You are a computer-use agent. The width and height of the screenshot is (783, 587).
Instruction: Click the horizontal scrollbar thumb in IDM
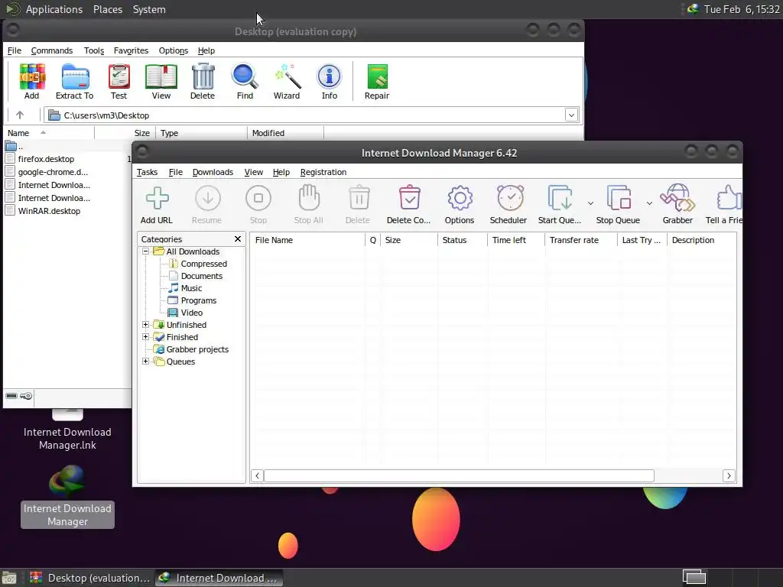pos(459,475)
